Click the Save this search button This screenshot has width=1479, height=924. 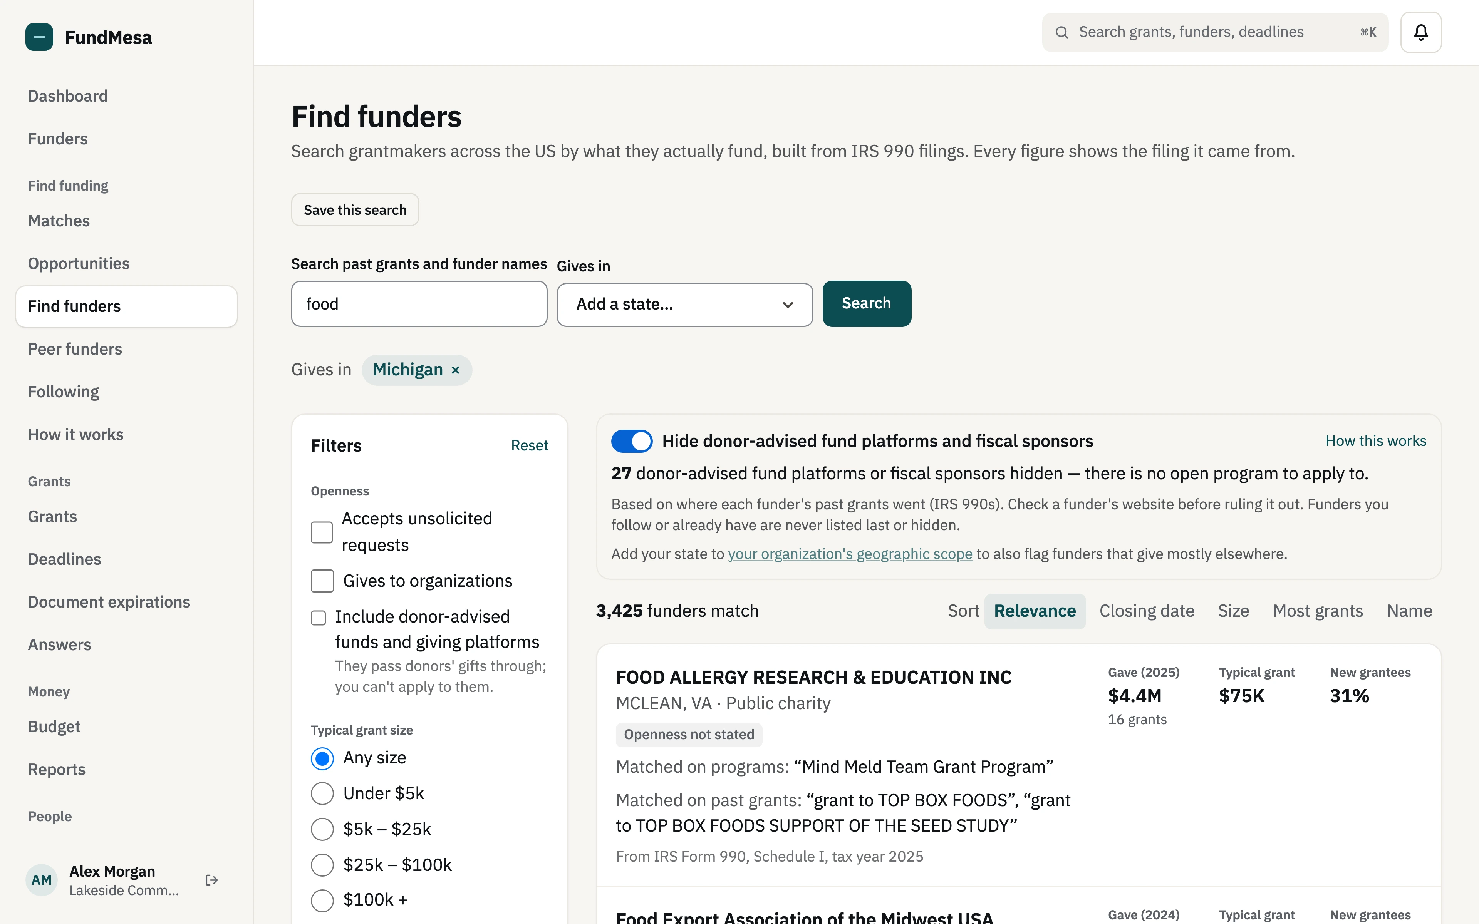pos(355,210)
